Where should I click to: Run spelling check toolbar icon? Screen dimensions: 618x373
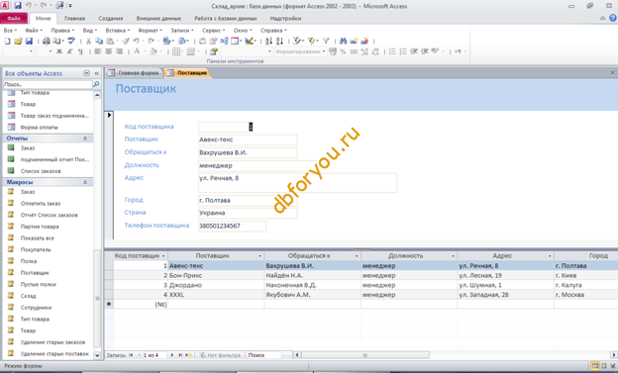71,41
